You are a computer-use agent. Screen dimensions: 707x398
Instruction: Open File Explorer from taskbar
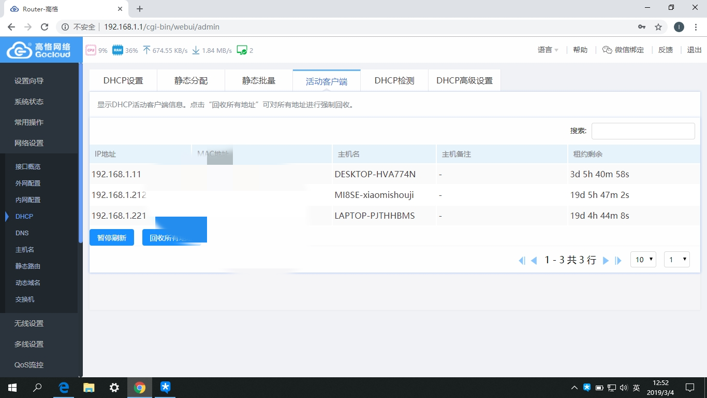tap(89, 388)
